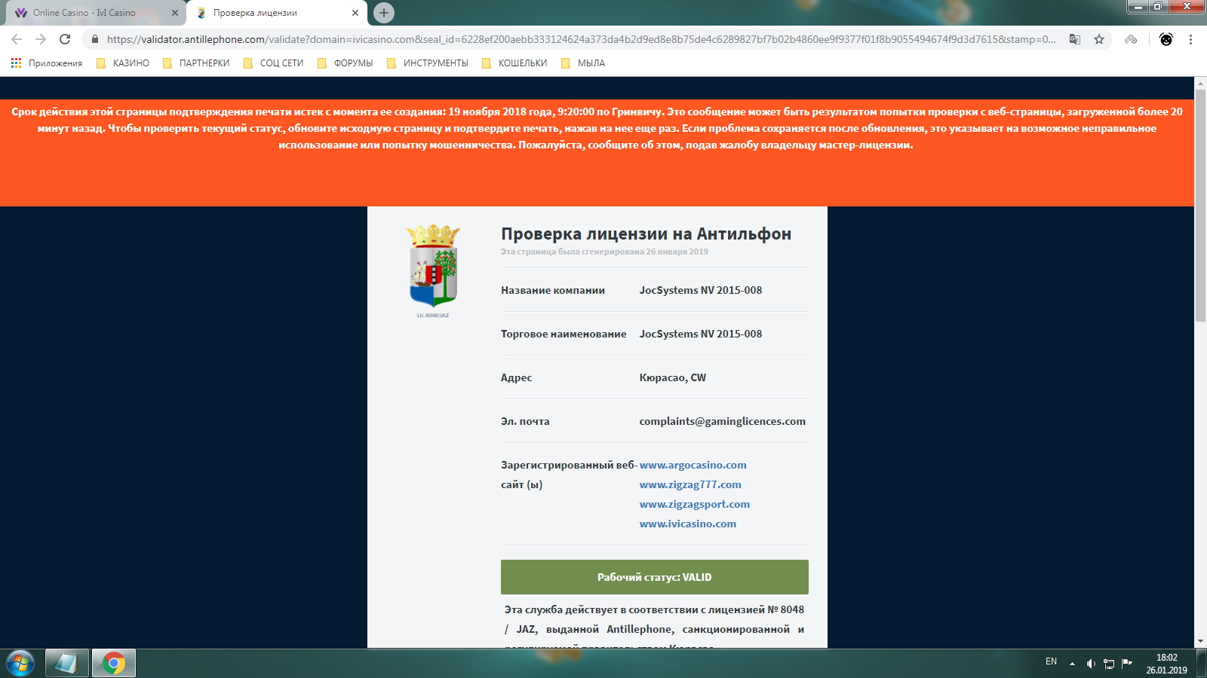
Task: Click the green Рабочий статус: VALID banner
Action: click(x=655, y=577)
